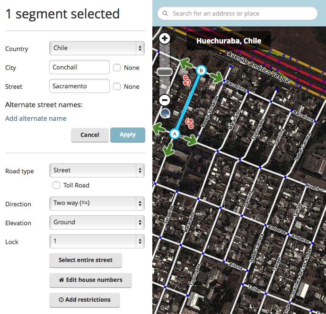Screen dimensions: 326x314
Task: Click the round satellite imagery icon below zoom
Action: [x=165, y=113]
